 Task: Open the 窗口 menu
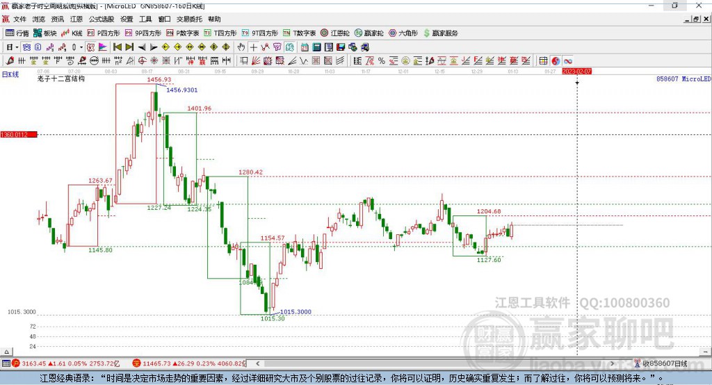coord(164,19)
